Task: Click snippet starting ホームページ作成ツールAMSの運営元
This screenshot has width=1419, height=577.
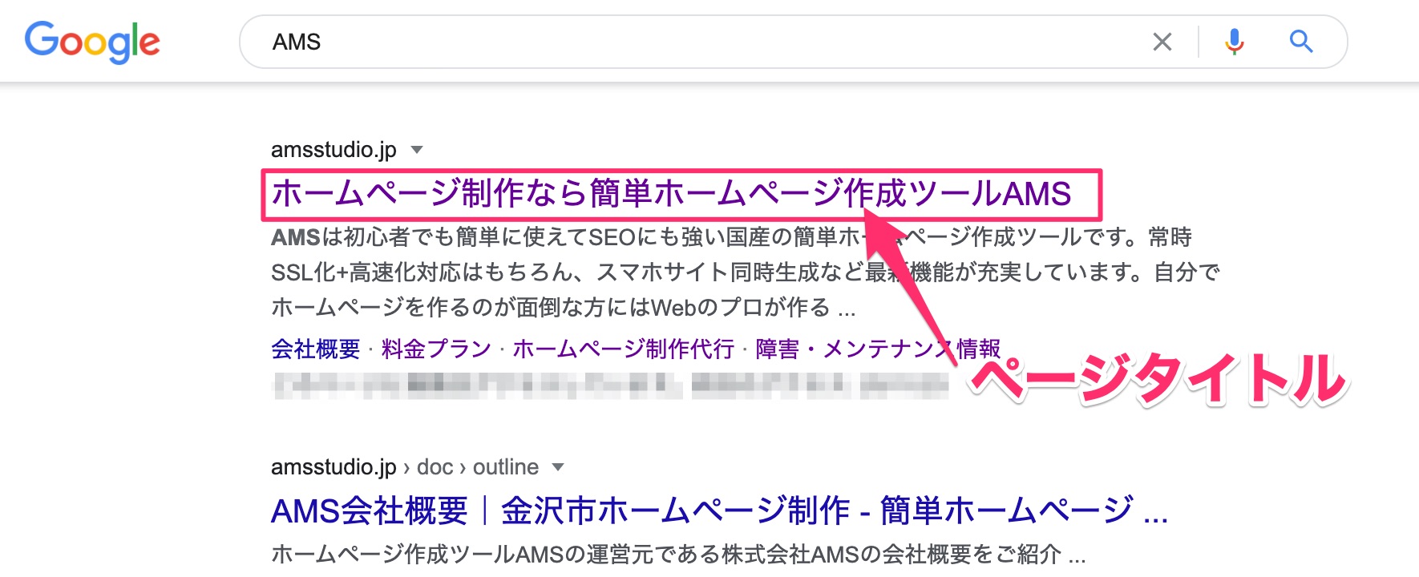Action: (x=678, y=554)
